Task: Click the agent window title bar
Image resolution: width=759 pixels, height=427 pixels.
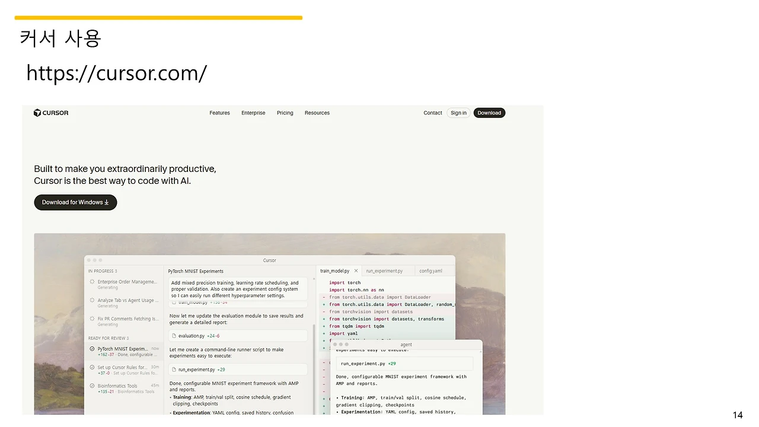Action: pyautogui.click(x=406, y=345)
